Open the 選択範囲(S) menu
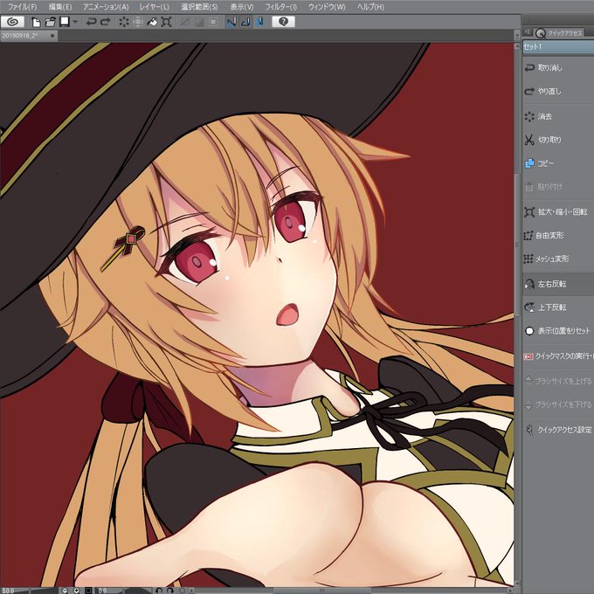The height and width of the screenshot is (594, 594). click(x=200, y=7)
